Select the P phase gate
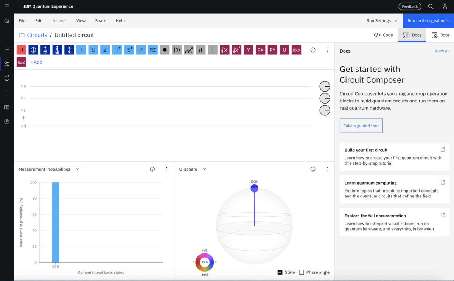 (141, 50)
